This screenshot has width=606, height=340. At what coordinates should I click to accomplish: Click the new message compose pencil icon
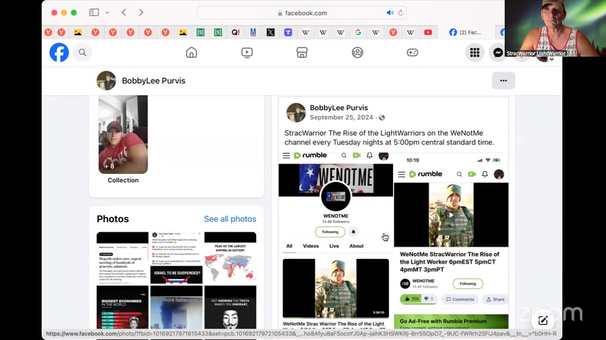(543, 321)
